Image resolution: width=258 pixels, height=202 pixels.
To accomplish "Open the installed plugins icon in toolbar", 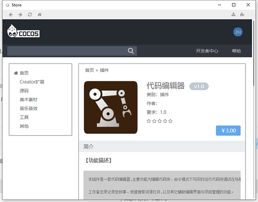I will click(242, 14).
